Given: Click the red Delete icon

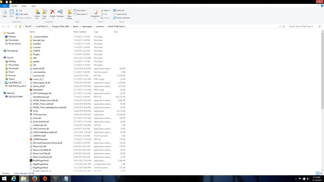Looking at the screenshot, I should tap(52, 12).
